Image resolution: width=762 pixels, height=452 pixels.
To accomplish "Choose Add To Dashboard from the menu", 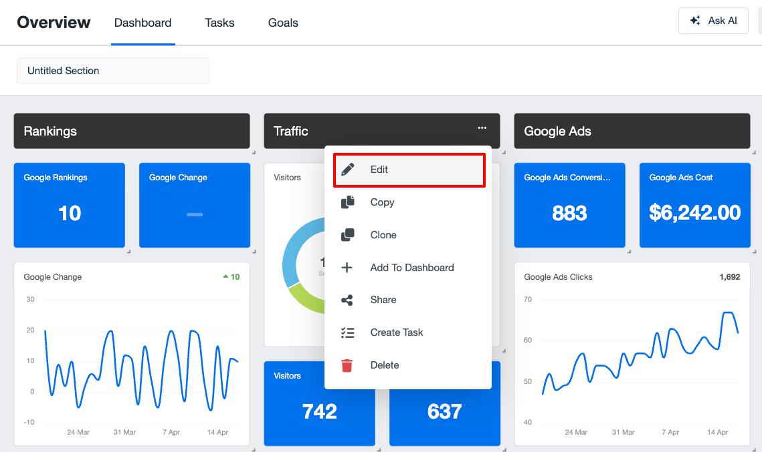I will (x=411, y=267).
